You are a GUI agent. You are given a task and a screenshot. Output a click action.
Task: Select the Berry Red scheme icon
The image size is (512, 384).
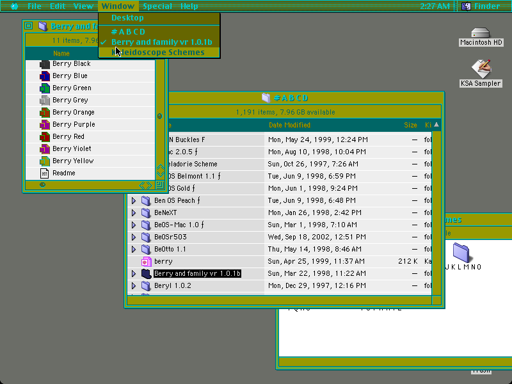coord(45,137)
